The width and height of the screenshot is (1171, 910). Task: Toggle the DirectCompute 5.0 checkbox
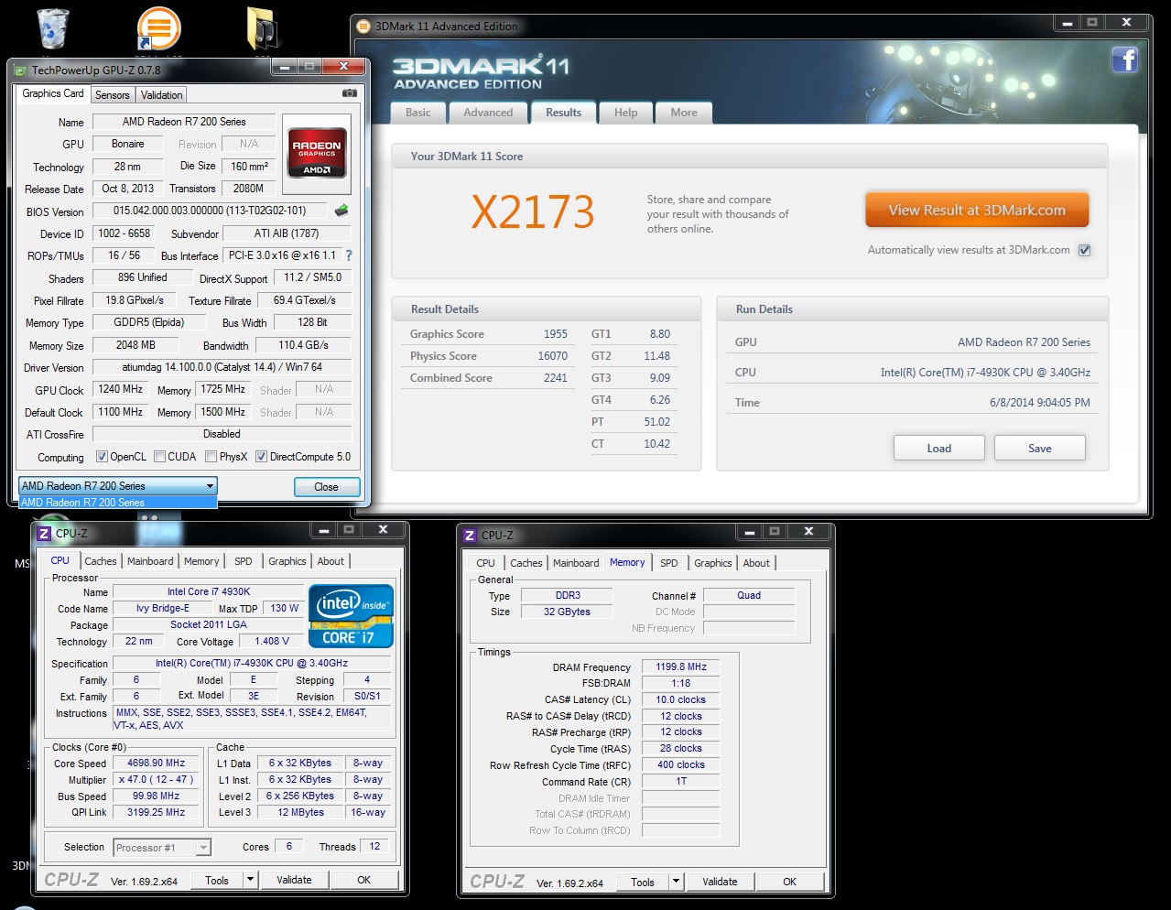click(x=261, y=457)
